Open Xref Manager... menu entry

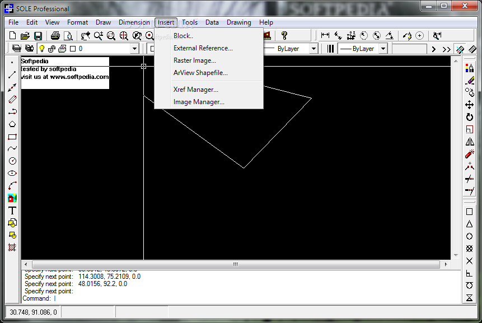(x=209, y=90)
